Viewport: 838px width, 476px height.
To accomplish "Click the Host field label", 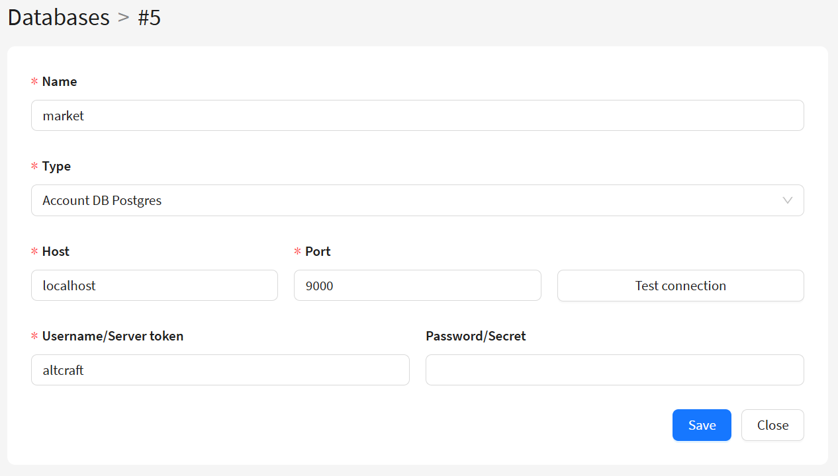I will coord(56,251).
